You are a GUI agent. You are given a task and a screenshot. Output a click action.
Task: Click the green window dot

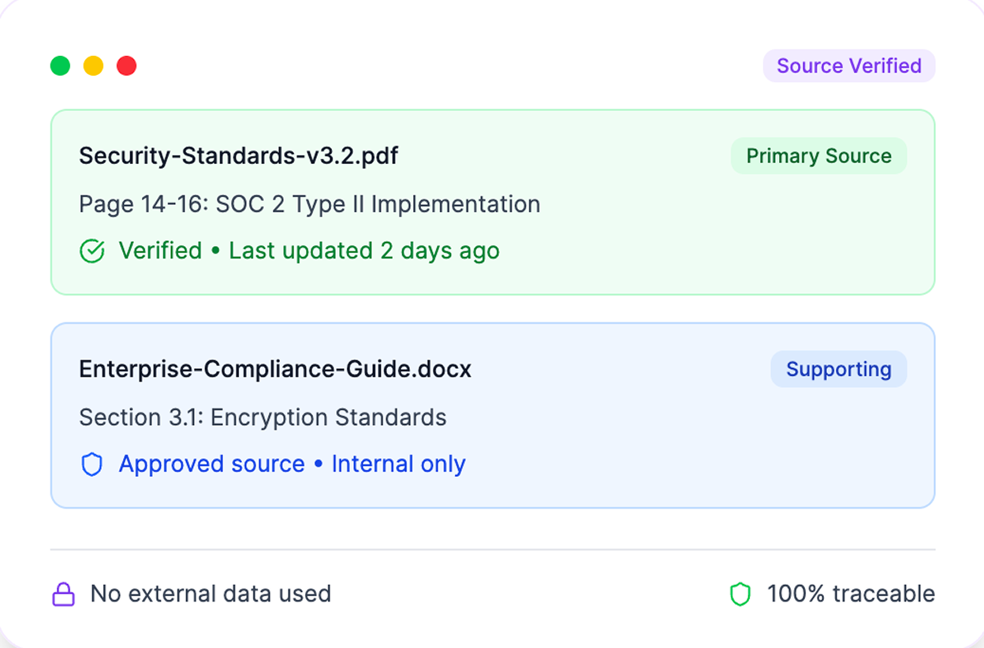click(60, 65)
